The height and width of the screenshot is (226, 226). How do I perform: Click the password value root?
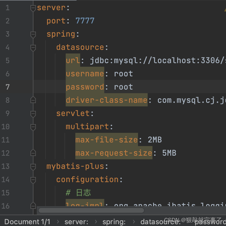124,87
